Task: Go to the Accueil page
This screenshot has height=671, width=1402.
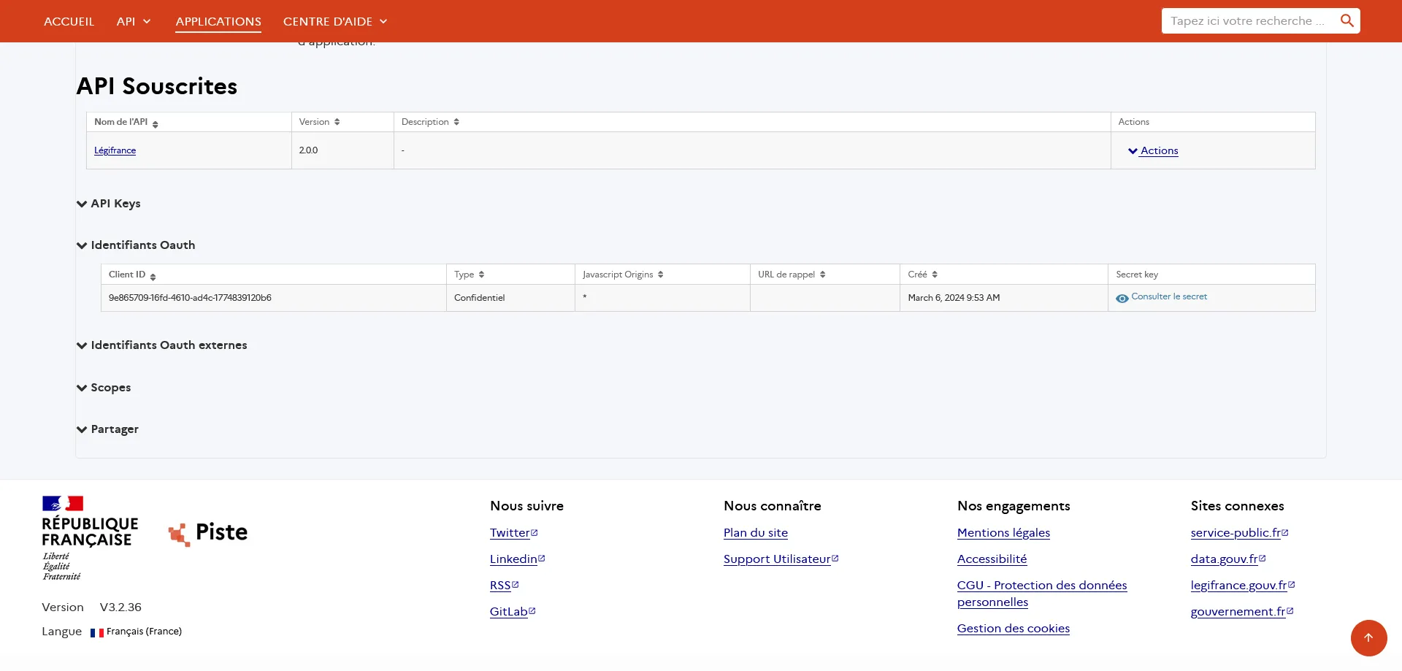Action: click(69, 22)
